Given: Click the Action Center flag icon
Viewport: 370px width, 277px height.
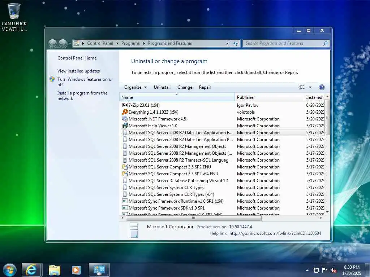Looking at the screenshot, I should point(325,270).
